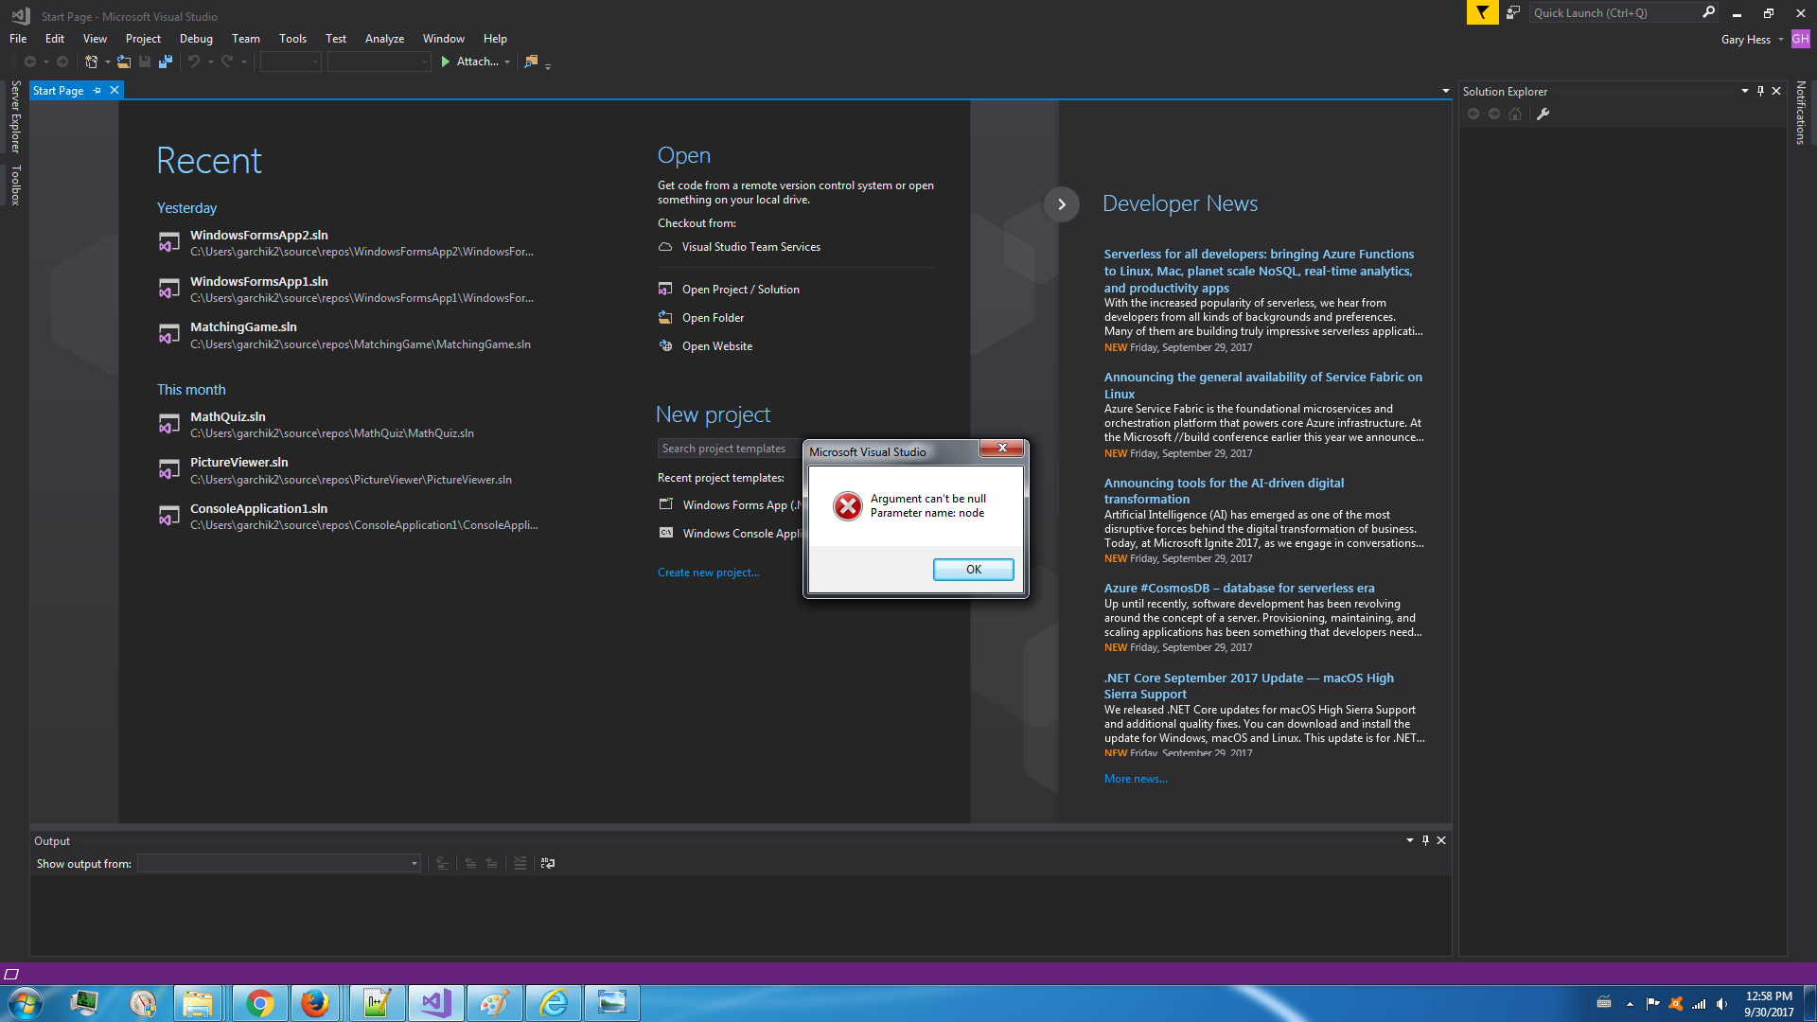
Task: Click the Output toolbar Find Message in Code icon
Action: coord(442,863)
